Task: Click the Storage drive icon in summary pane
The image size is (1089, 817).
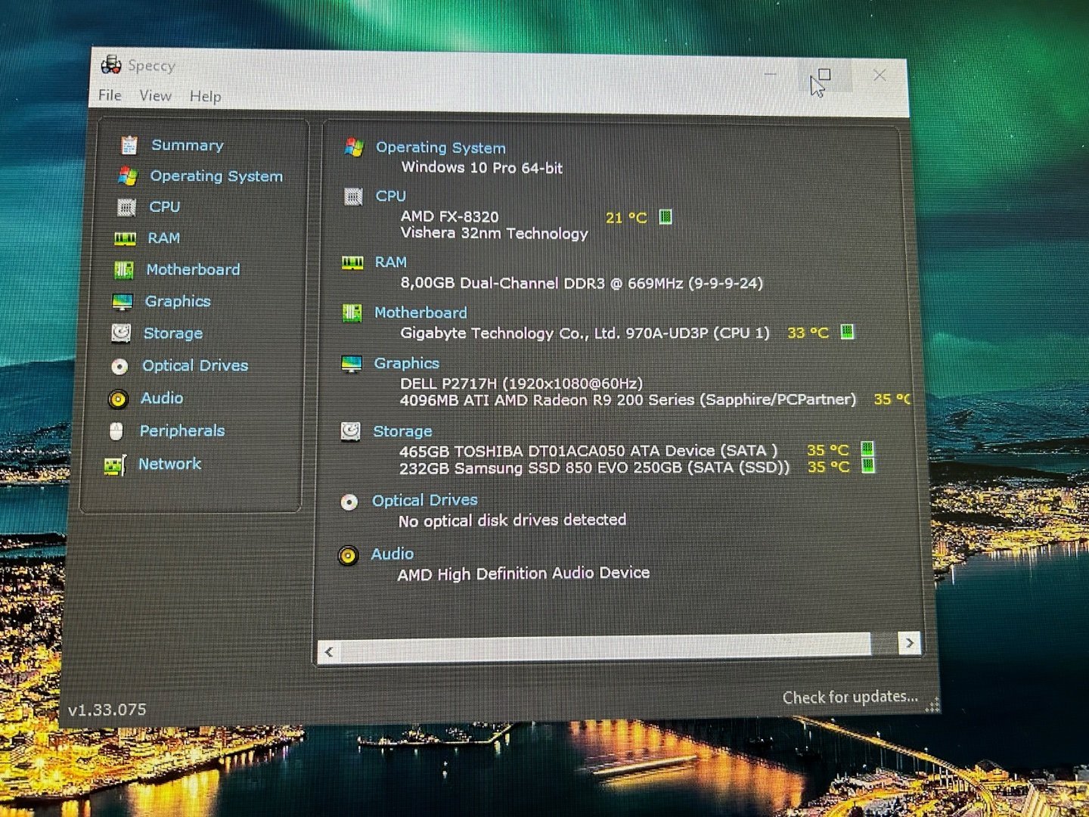Action: tap(350, 431)
